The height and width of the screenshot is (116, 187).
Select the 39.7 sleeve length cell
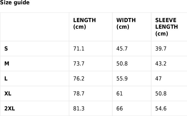(161, 49)
